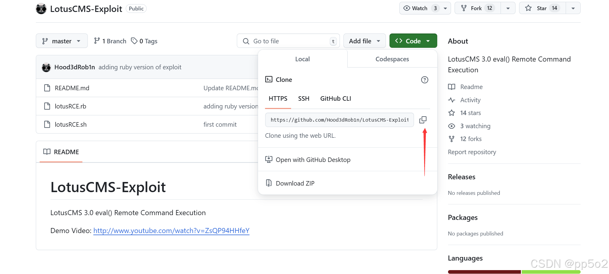The image size is (609, 274).
Task: Click the pulse icon beside Activity
Action: [x=452, y=100]
